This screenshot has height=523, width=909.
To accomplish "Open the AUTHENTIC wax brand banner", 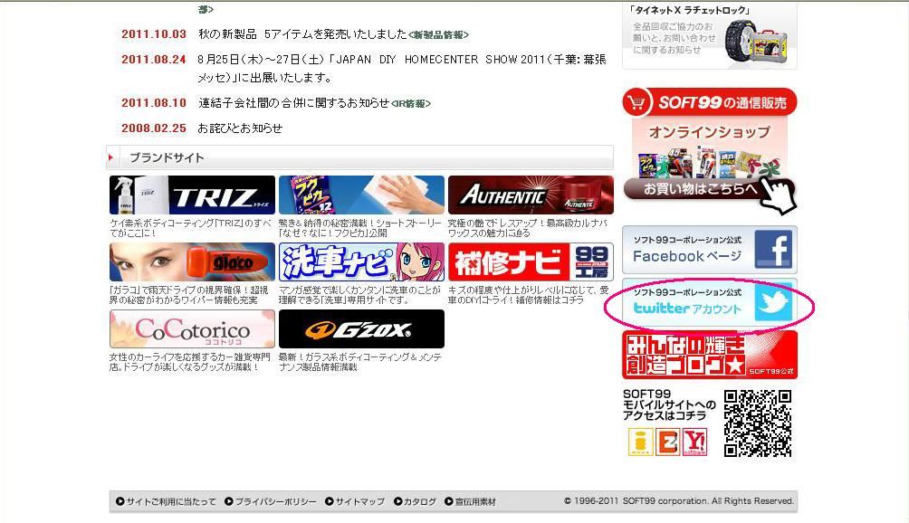I will point(531,195).
